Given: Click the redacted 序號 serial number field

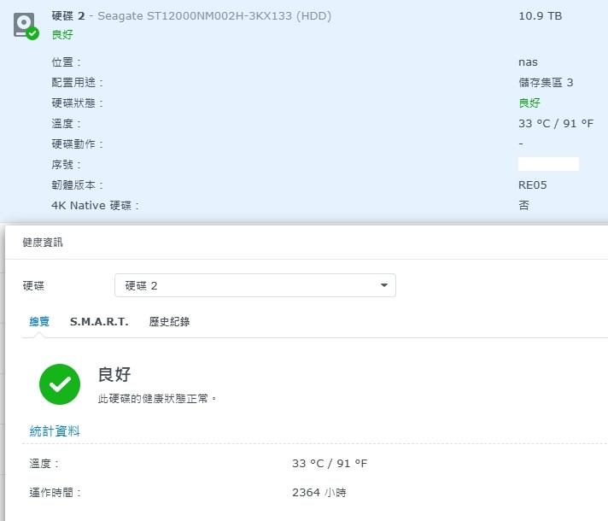Looking at the screenshot, I should click(548, 164).
